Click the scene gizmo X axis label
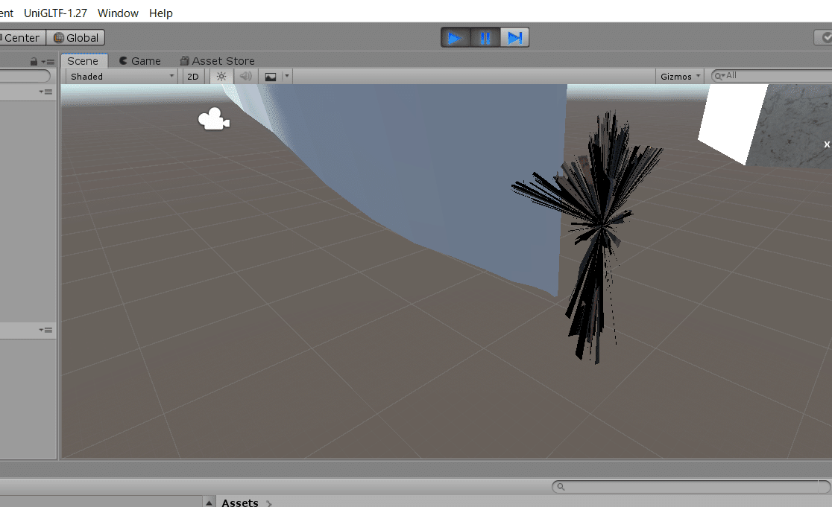The image size is (832, 507). pos(827,144)
